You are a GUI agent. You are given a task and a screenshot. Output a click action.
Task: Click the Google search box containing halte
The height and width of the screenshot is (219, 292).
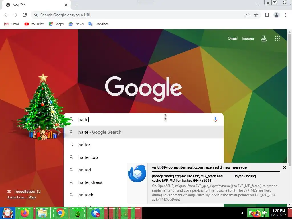click(x=143, y=119)
